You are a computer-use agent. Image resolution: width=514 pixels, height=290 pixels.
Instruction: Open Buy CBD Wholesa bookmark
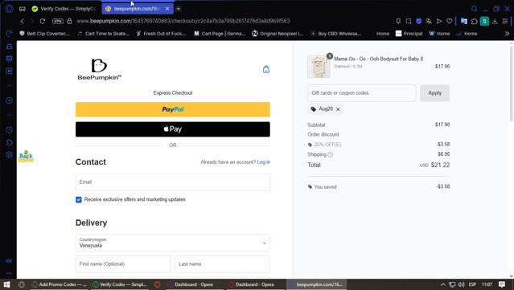tap(336, 34)
